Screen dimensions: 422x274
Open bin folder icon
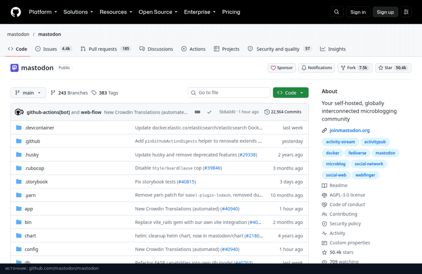click(19, 222)
